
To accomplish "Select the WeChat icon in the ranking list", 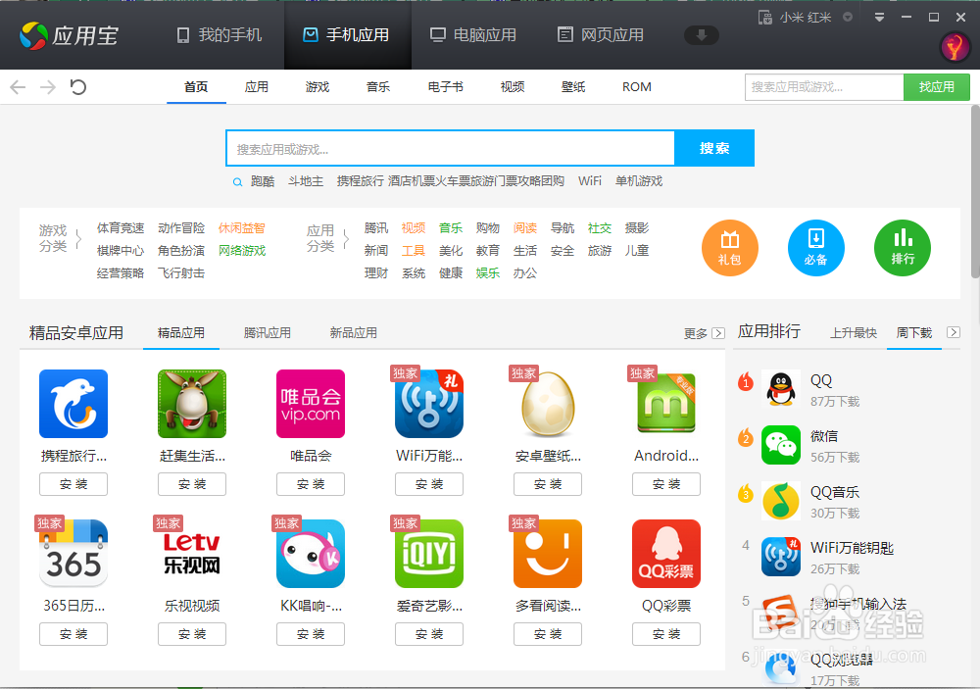I will coord(780,445).
